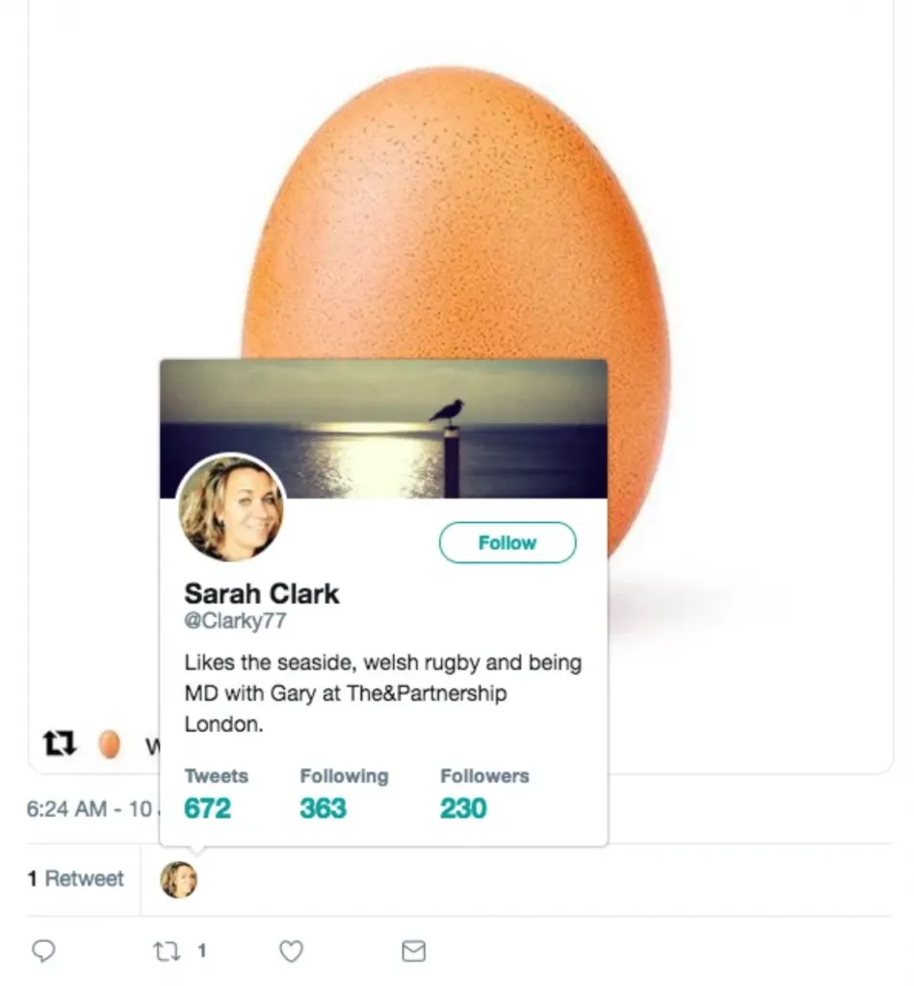View the Following count of 363
The height and width of the screenshot is (986, 914).
323,807
